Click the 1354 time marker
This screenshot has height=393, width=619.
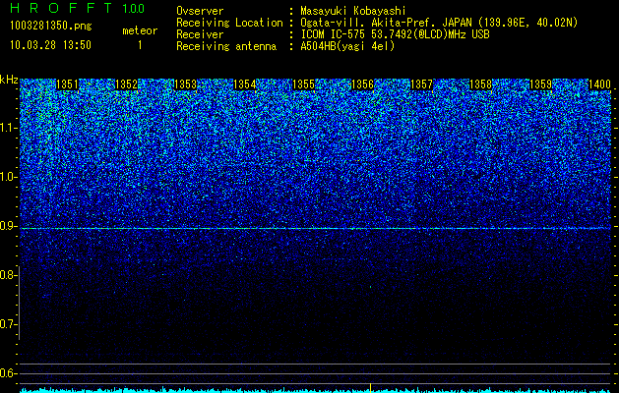click(x=245, y=84)
